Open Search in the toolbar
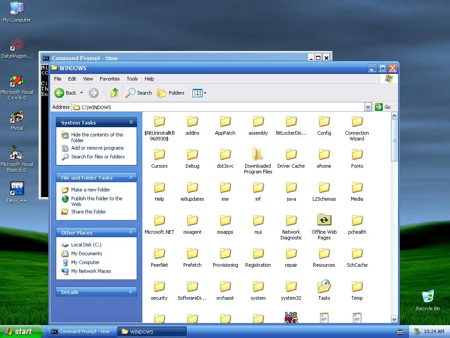Screen dimensions: 450x338 tap(138, 93)
